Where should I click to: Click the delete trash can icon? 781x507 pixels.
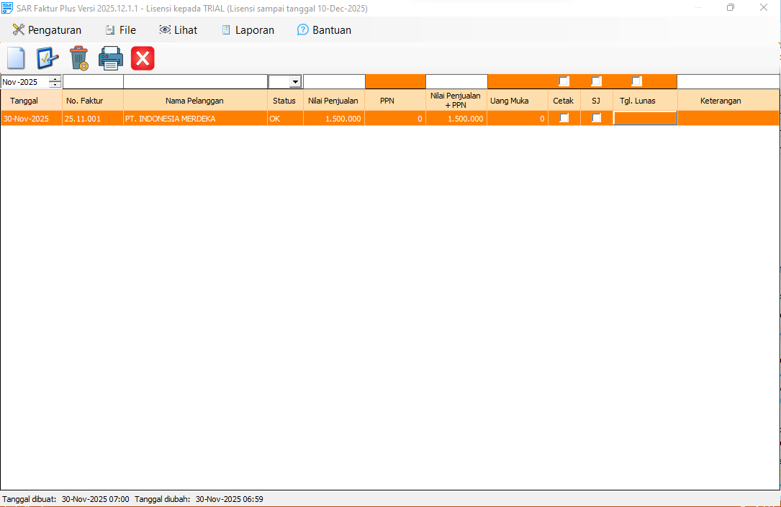[x=78, y=58]
